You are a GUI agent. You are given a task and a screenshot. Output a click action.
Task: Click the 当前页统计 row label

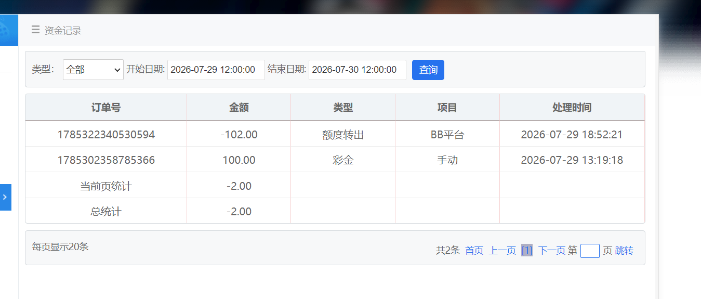tap(106, 186)
